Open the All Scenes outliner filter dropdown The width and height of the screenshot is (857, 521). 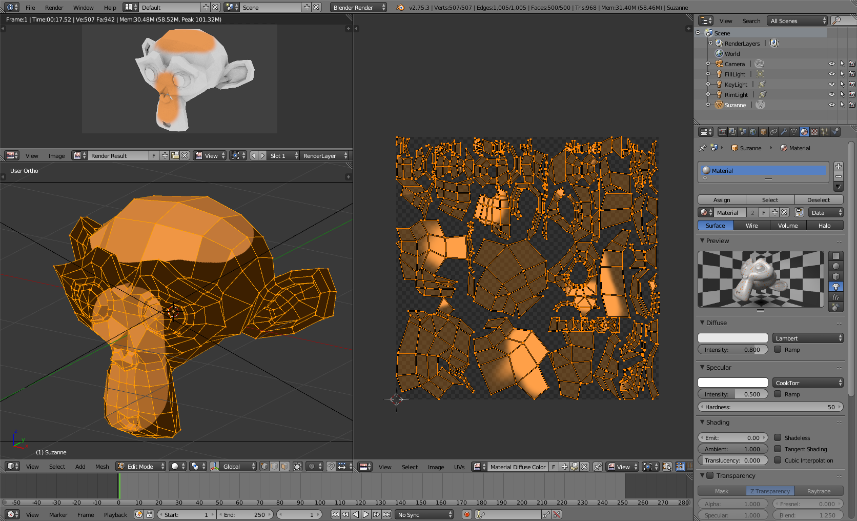[798, 21]
